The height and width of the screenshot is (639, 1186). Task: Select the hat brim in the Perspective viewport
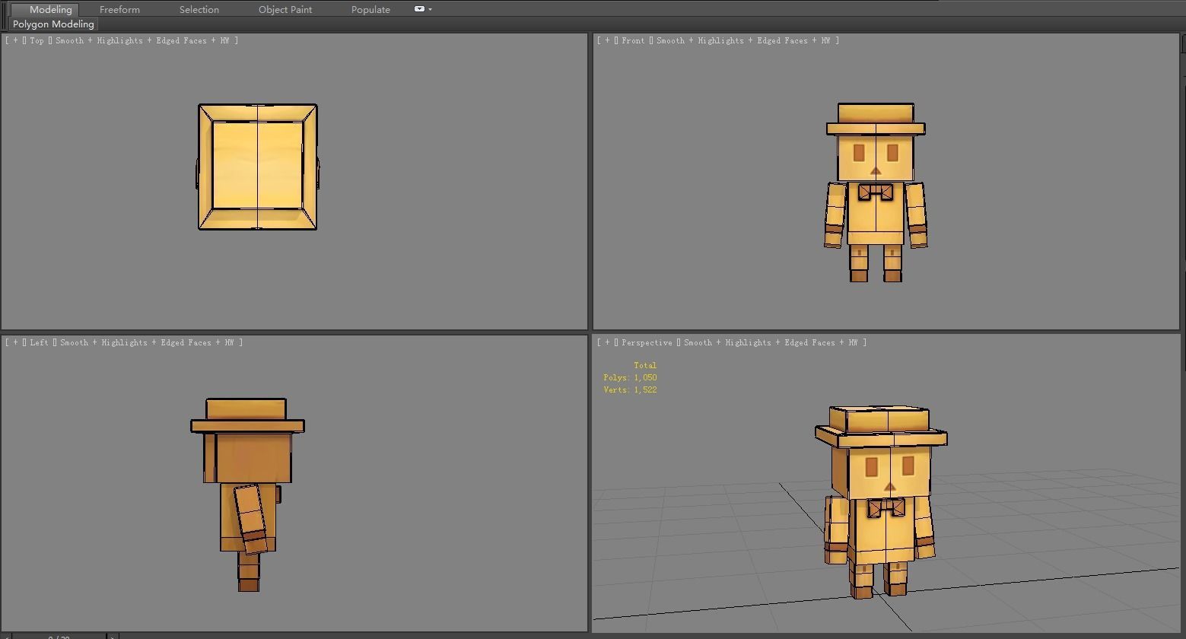[x=881, y=437]
